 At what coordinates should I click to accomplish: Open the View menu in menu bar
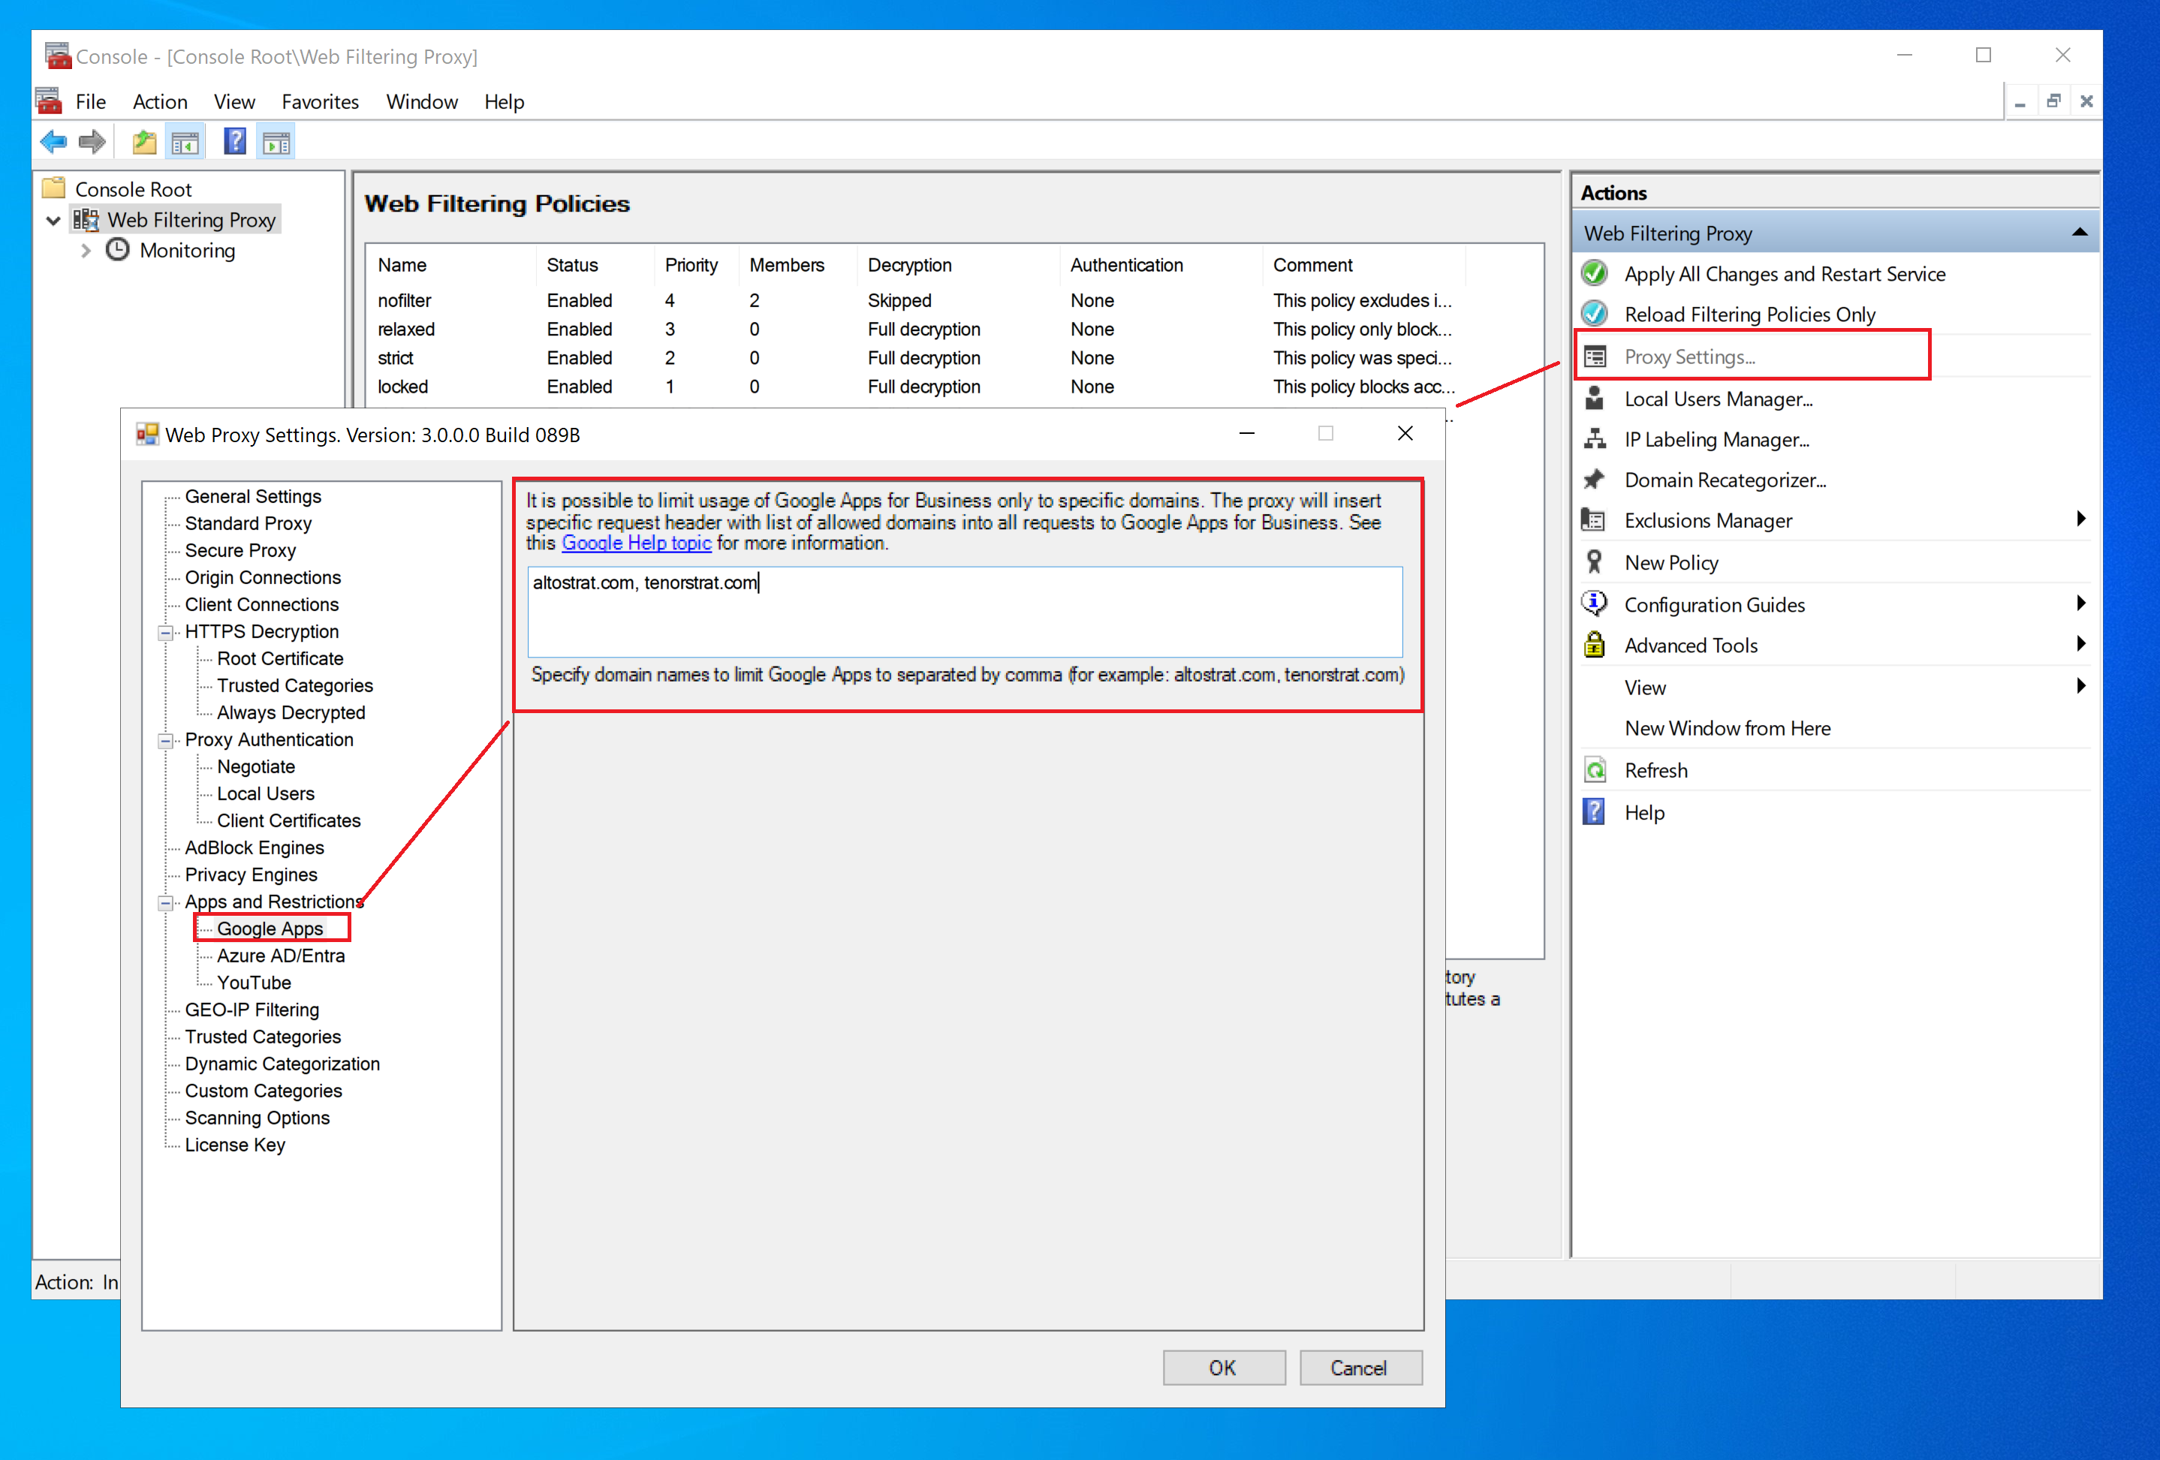234,101
